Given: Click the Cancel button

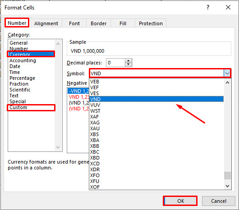Looking at the screenshot, I should [219, 201].
